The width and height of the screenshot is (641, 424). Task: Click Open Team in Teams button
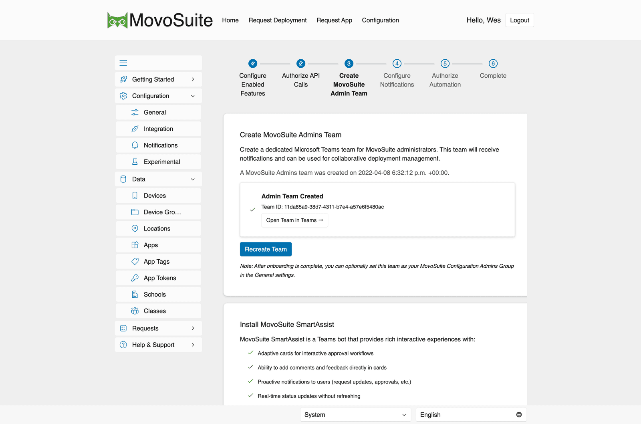point(294,220)
